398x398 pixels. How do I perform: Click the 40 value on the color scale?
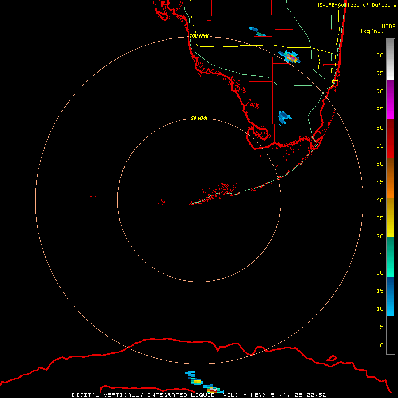click(x=380, y=200)
